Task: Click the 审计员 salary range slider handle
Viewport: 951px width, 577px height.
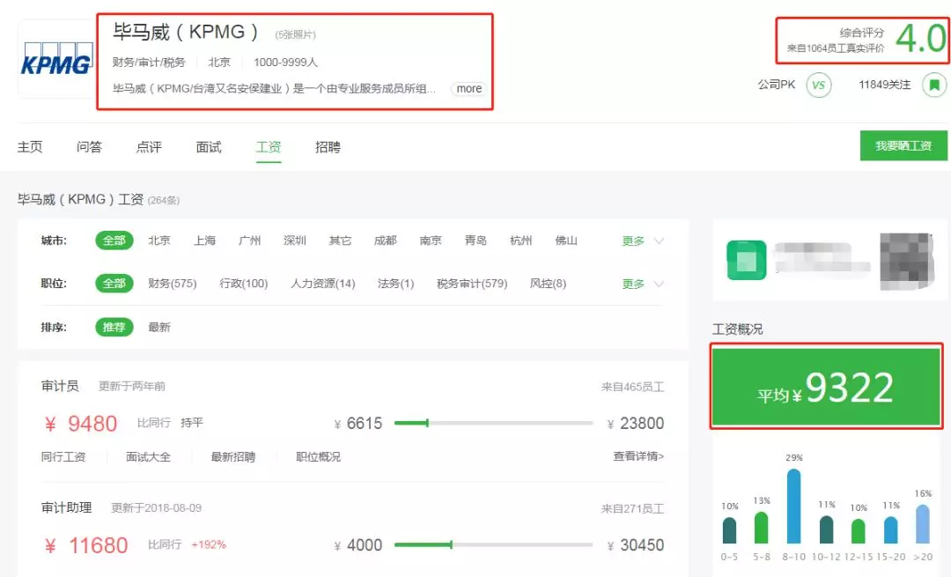Action: point(429,423)
